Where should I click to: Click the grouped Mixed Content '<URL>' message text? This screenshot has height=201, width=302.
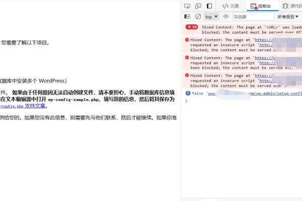252,30
